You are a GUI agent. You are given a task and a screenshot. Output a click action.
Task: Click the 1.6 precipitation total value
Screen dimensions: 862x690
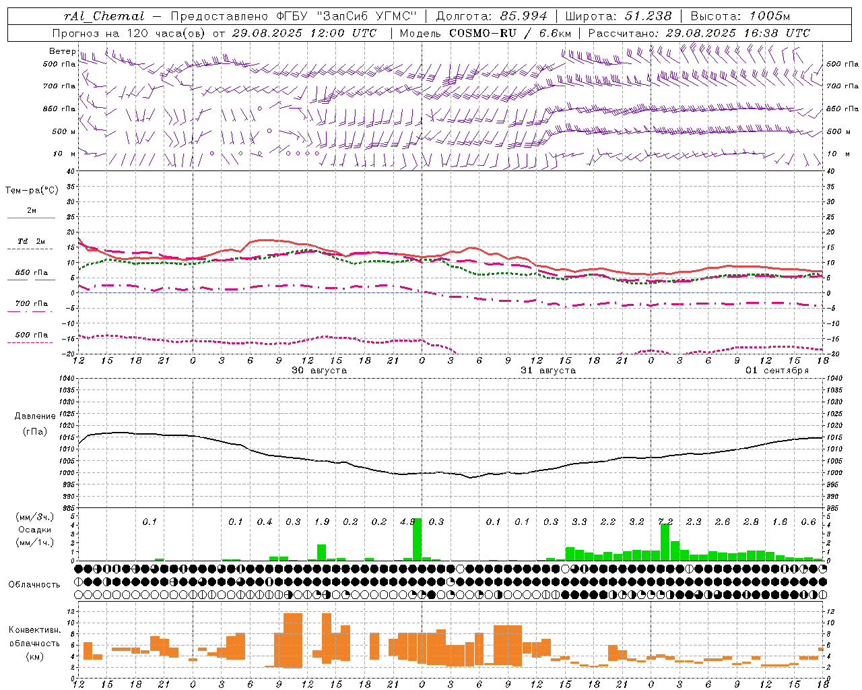coord(780,522)
